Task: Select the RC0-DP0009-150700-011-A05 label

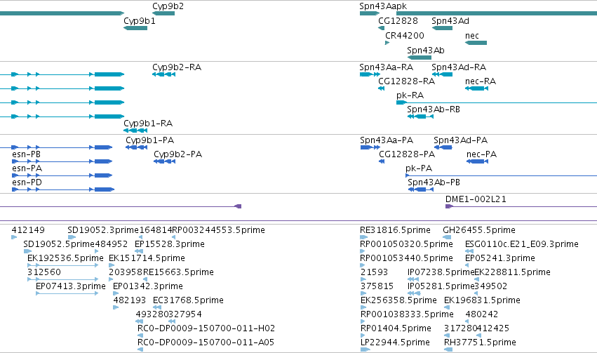Action: tap(206, 342)
